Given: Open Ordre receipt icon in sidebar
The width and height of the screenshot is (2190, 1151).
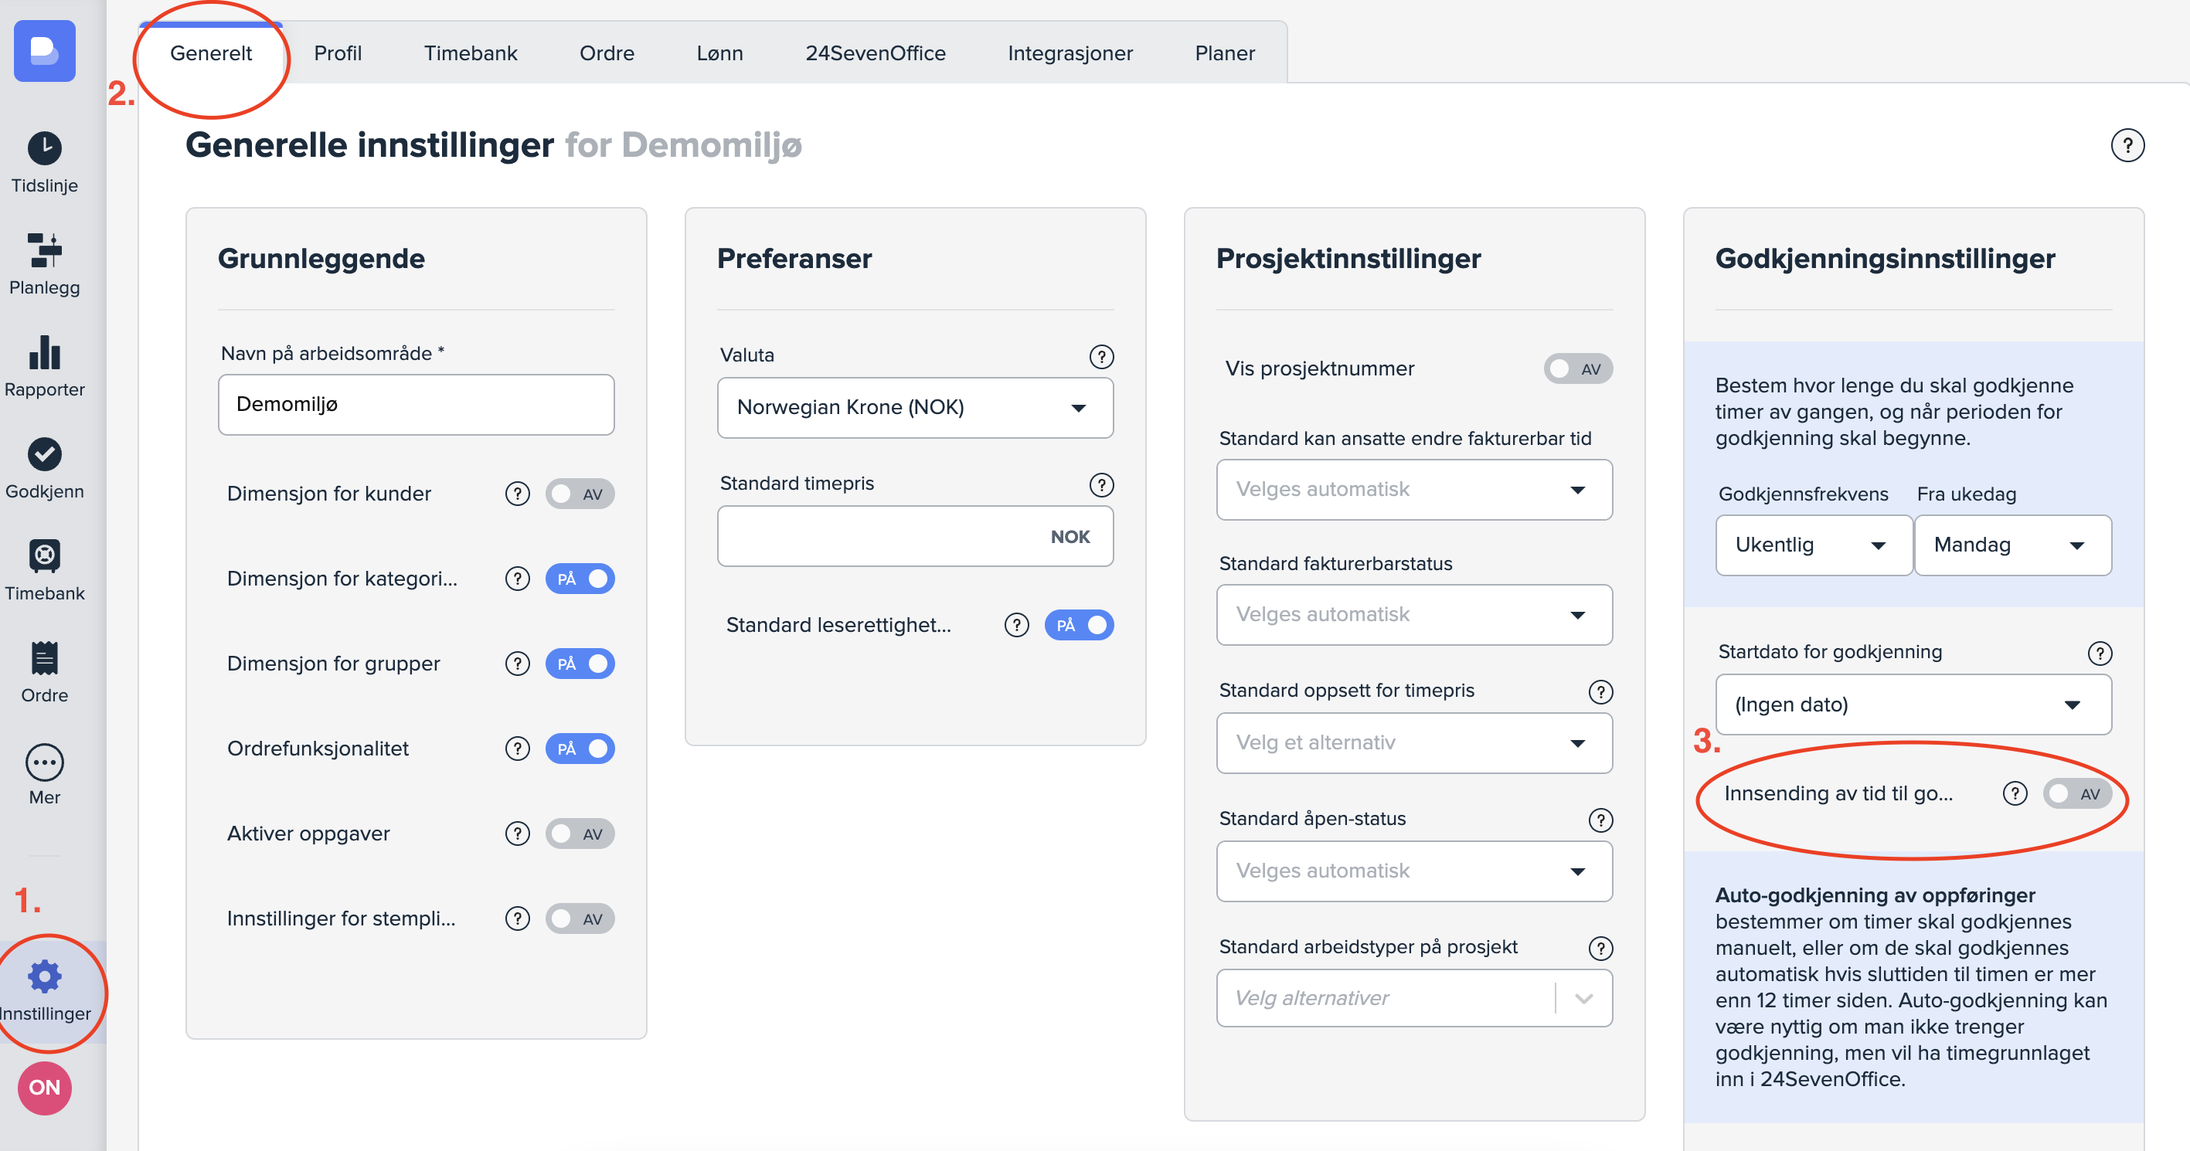Looking at the screenshot, I should click(44, 659).
